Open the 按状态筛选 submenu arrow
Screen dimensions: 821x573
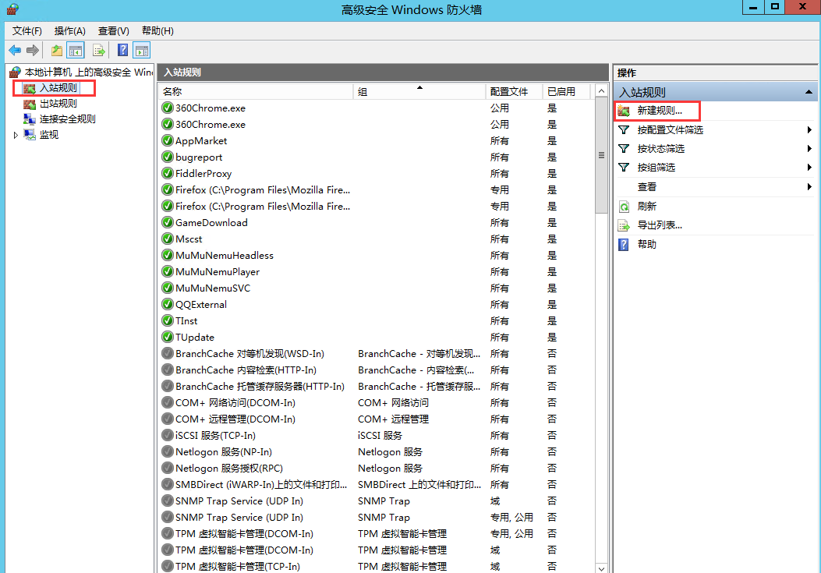pyautogui.click(x=809, y=149)
